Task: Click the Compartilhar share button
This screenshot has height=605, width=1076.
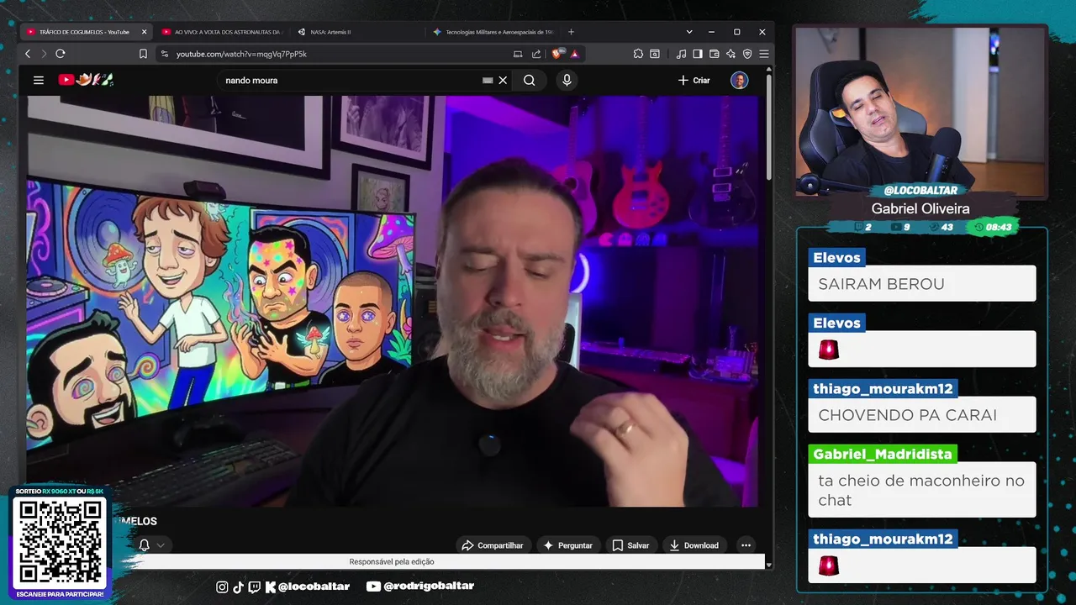Action: tap(493, 545)
